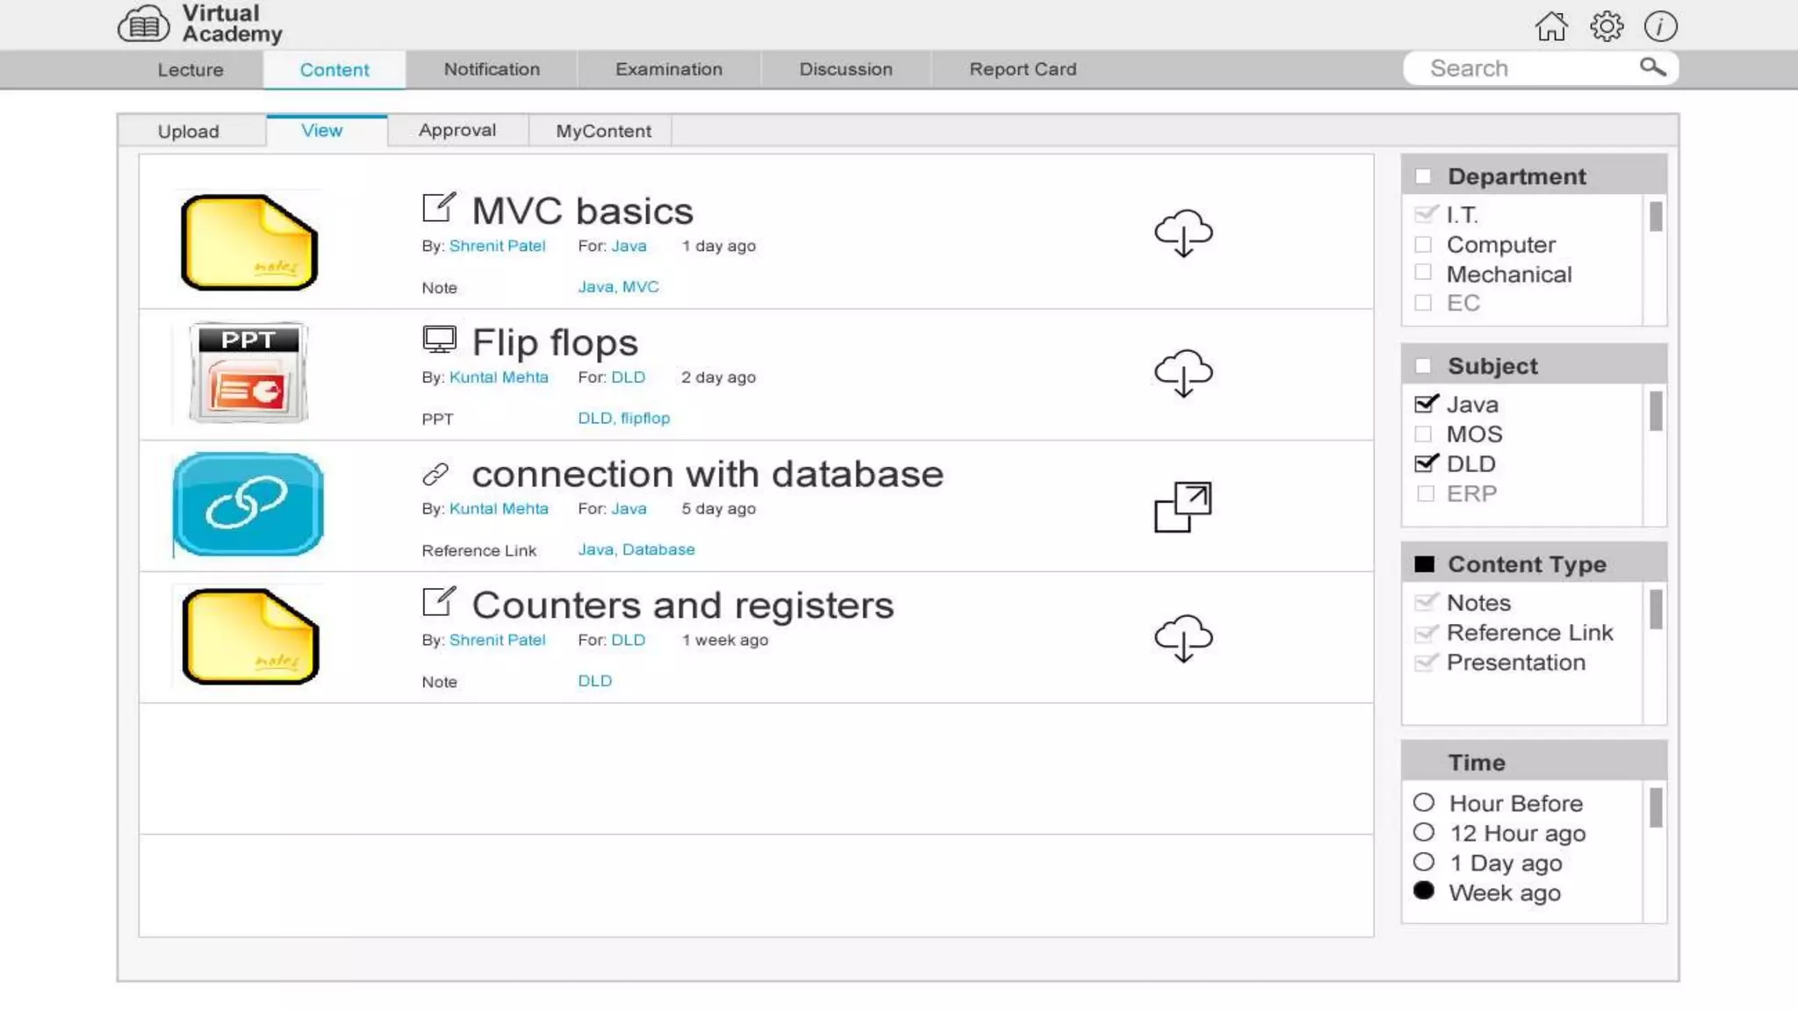Screen dimensions: 1798x1011
Task: Switch to the Examination tab
Action: point(668,69)
